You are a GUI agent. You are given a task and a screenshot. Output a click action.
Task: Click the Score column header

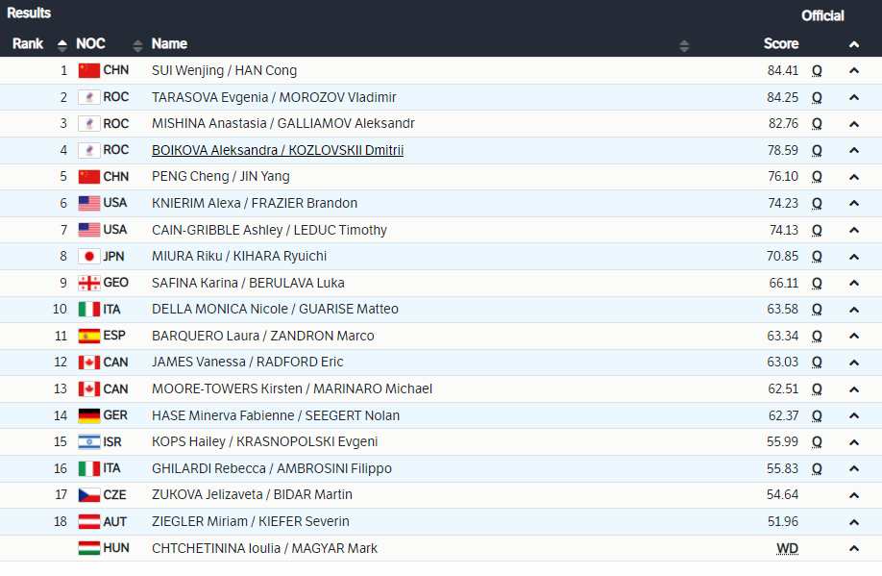[x=780, y=44]
